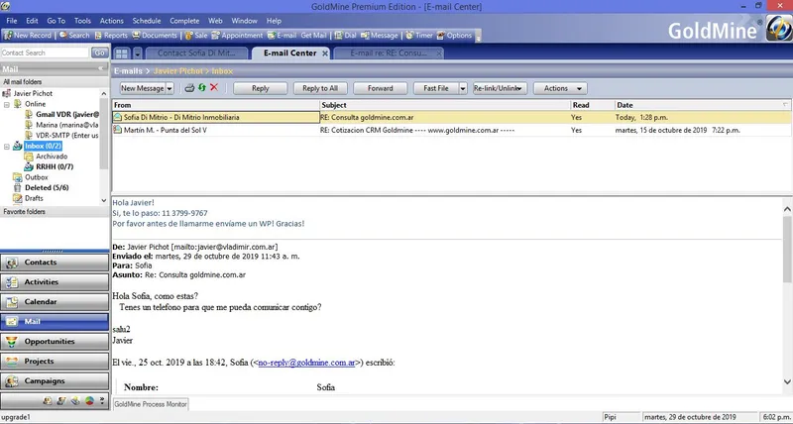
Task: Click the Fast File button
Action: (436, 88)
